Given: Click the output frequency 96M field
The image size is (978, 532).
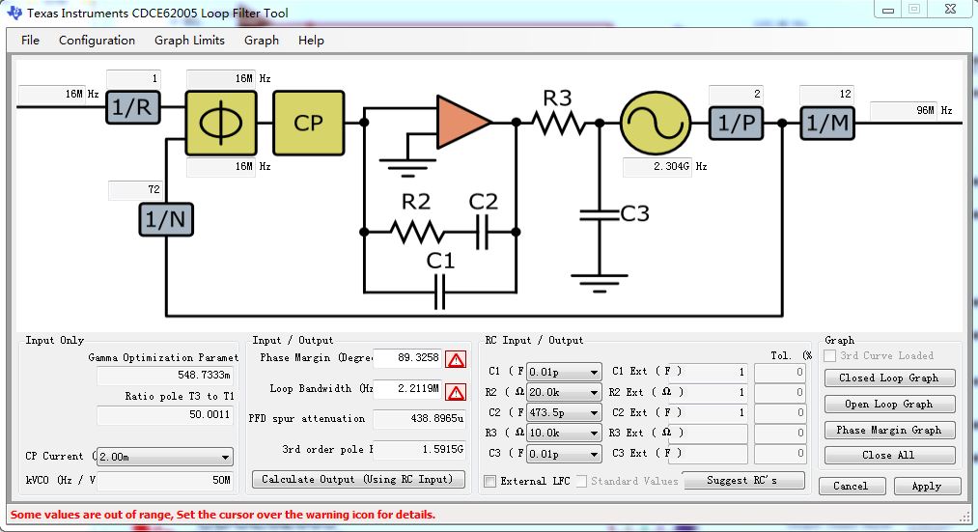Looking at the screenshot, I should click(903, 110).
